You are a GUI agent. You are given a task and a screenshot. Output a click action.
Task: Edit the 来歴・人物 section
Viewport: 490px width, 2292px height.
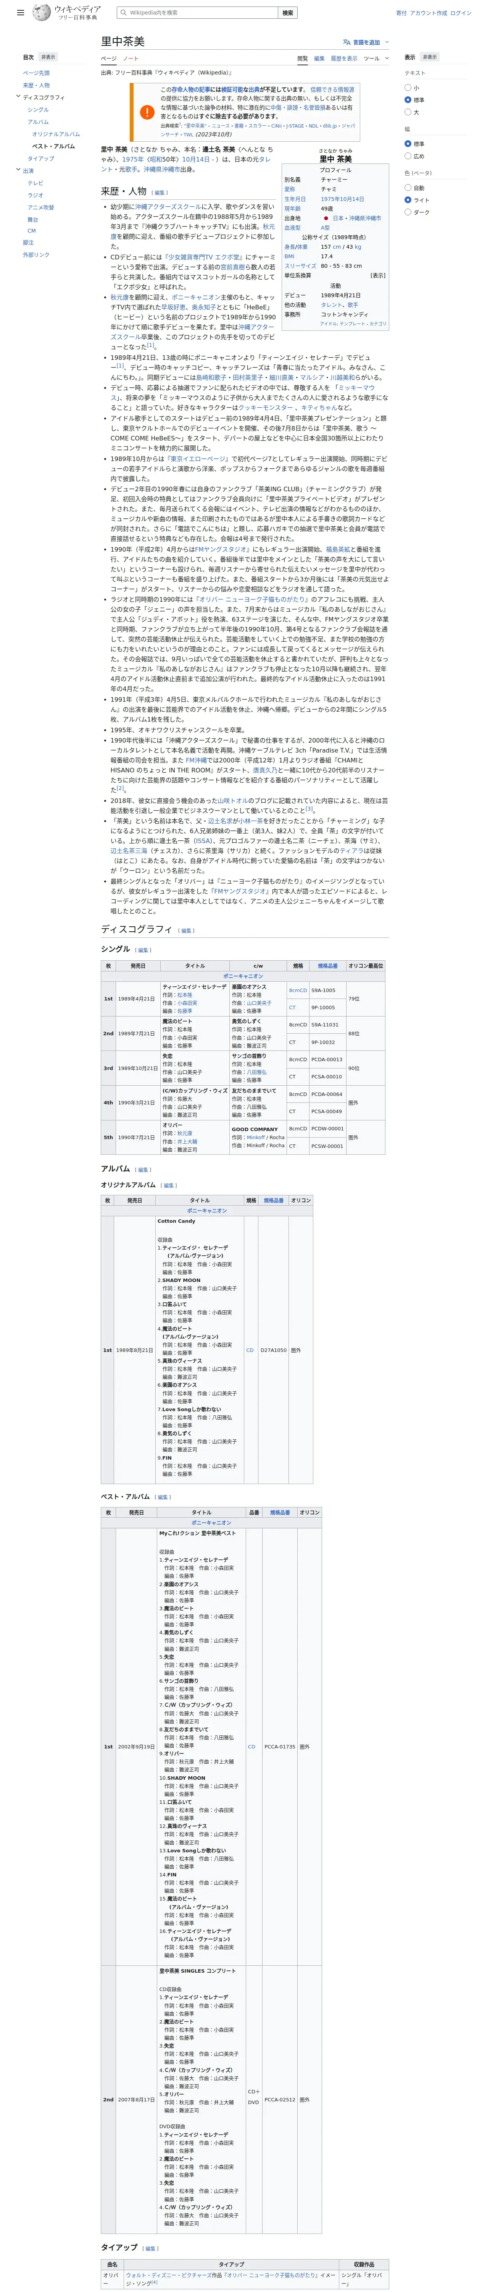159,192
